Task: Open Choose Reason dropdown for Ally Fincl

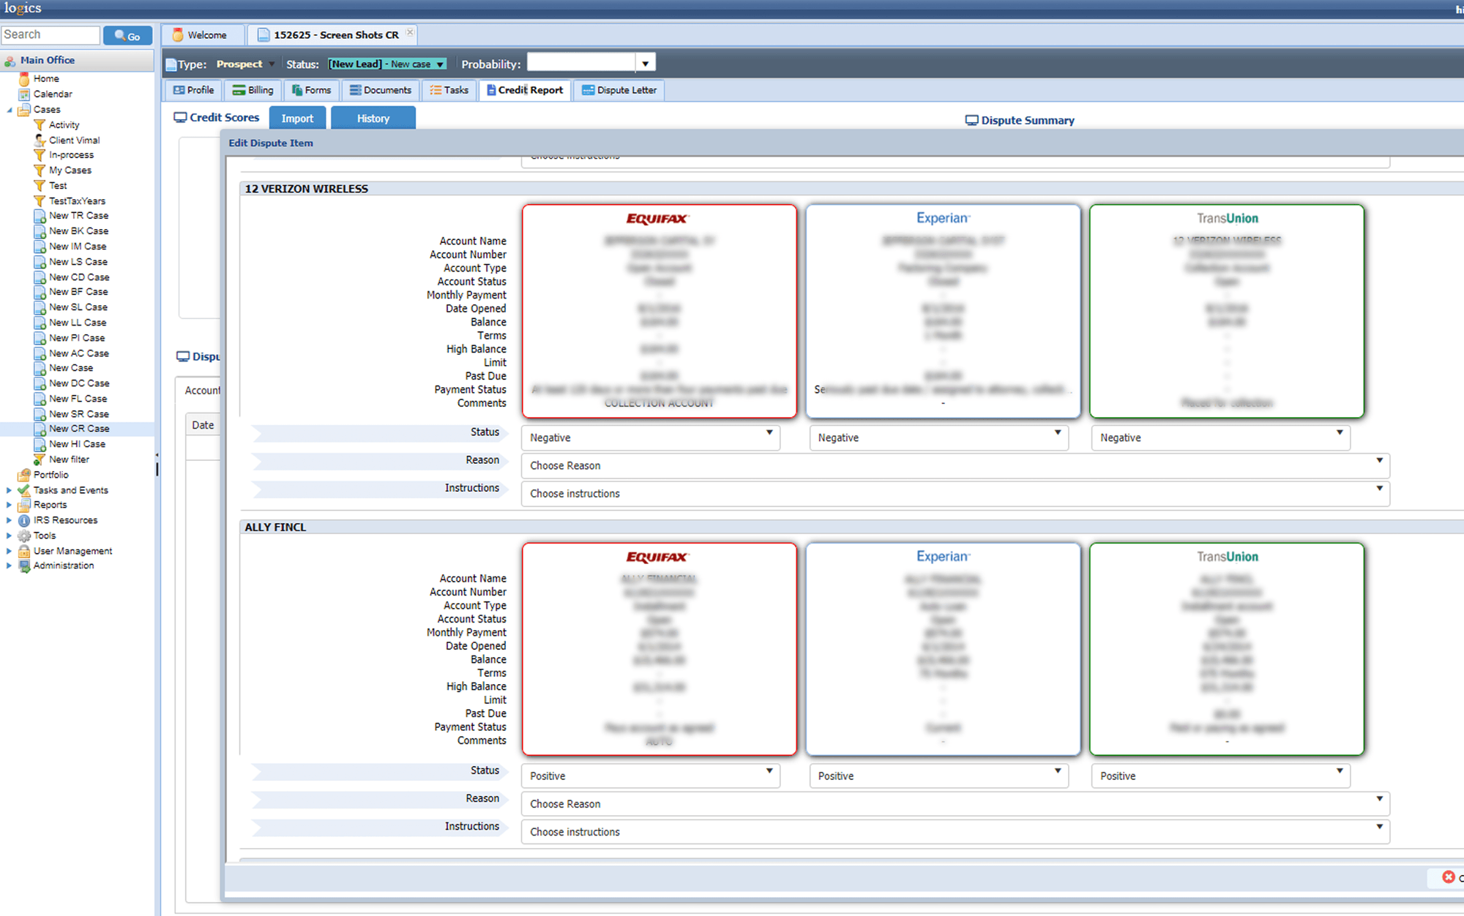Action: pyautogui.click(x=955, y=804)
